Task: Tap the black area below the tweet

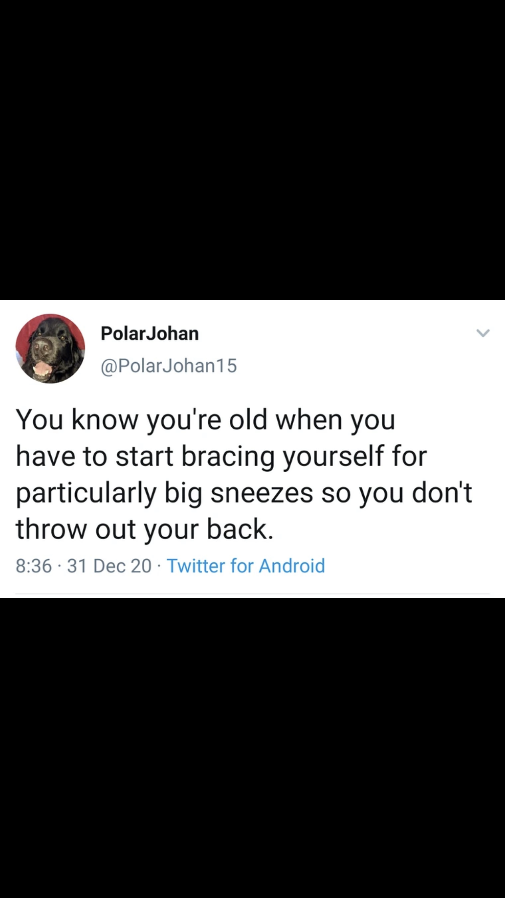Action: pyautogui.click(x=252, y=748)
